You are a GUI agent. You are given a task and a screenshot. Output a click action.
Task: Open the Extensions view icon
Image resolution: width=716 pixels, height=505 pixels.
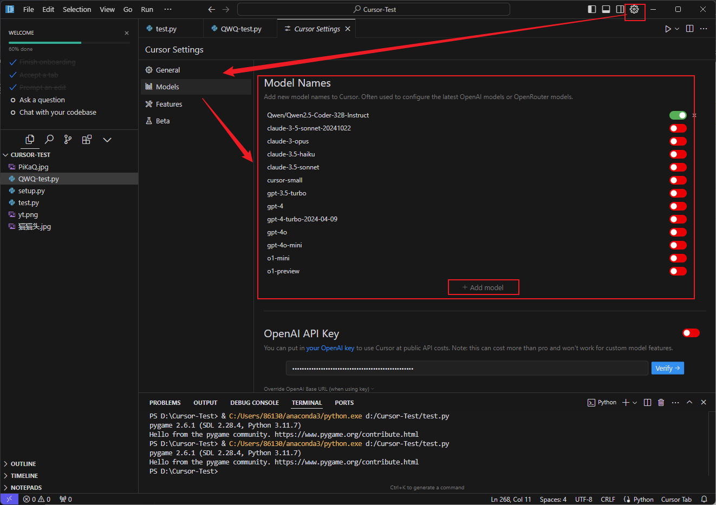(87, 140)
